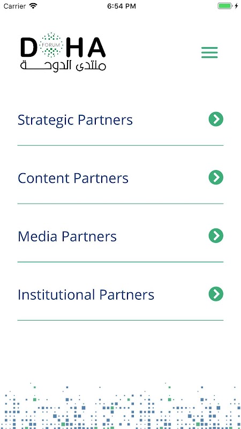
Task: Click the green arrow beside Institutional Partners
Action: pos(216,294)
